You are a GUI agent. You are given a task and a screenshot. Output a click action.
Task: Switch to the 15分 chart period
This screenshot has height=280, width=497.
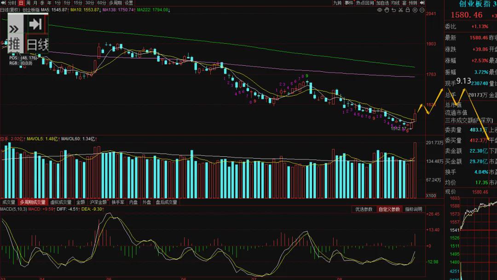(78, 3)
